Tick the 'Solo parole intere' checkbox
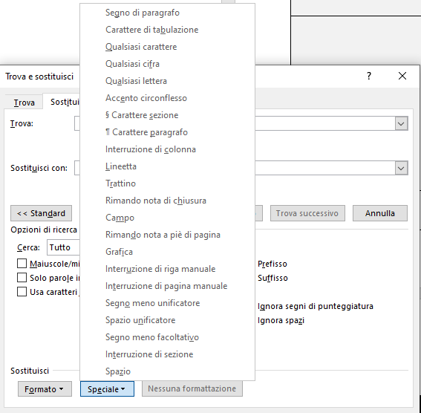This screenshot has width=421, height=413. pos(22,277)
